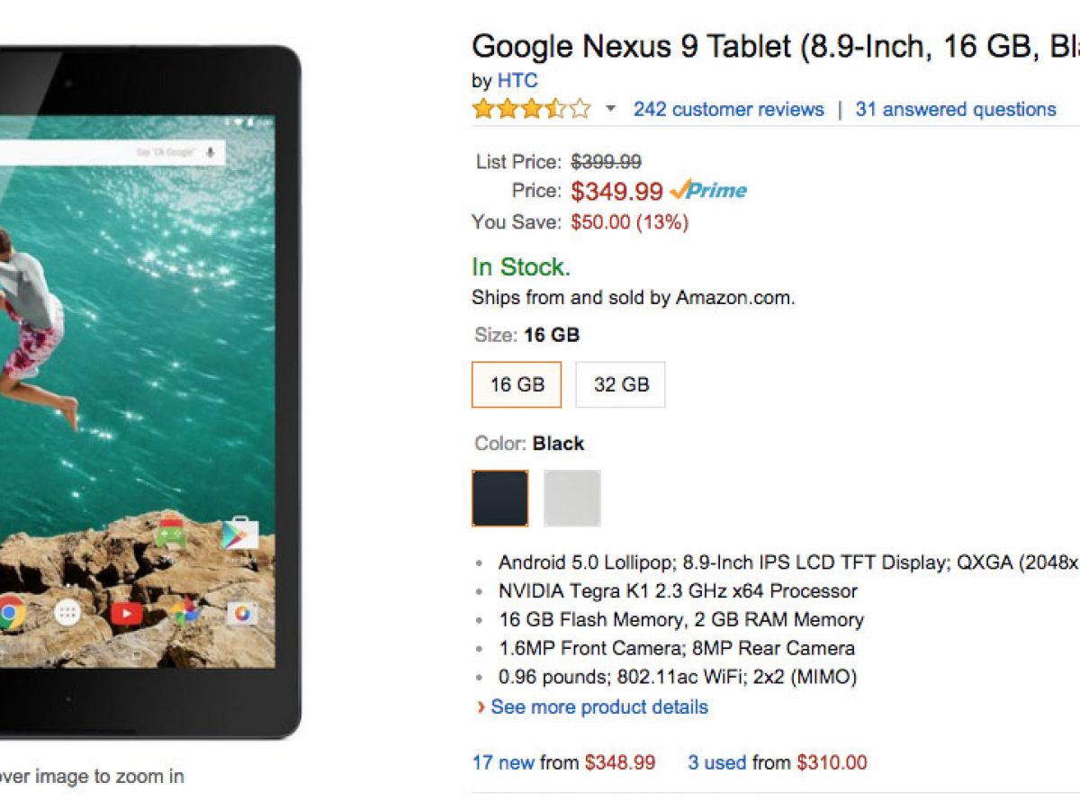Screen dimensions: 1080x810
Task: Click the microphone icon in Google search bar
Action: click(210, 152)
